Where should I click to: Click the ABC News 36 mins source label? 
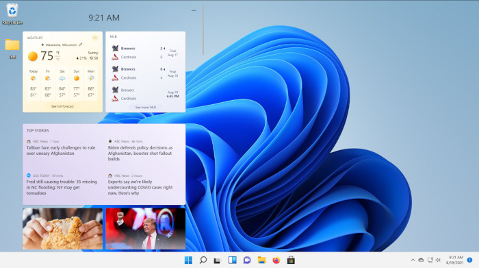pos(129,141)
